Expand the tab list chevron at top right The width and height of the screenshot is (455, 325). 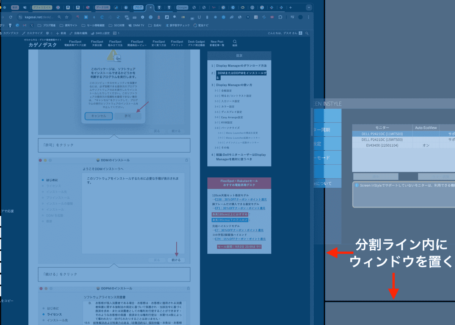pos(309,7)
